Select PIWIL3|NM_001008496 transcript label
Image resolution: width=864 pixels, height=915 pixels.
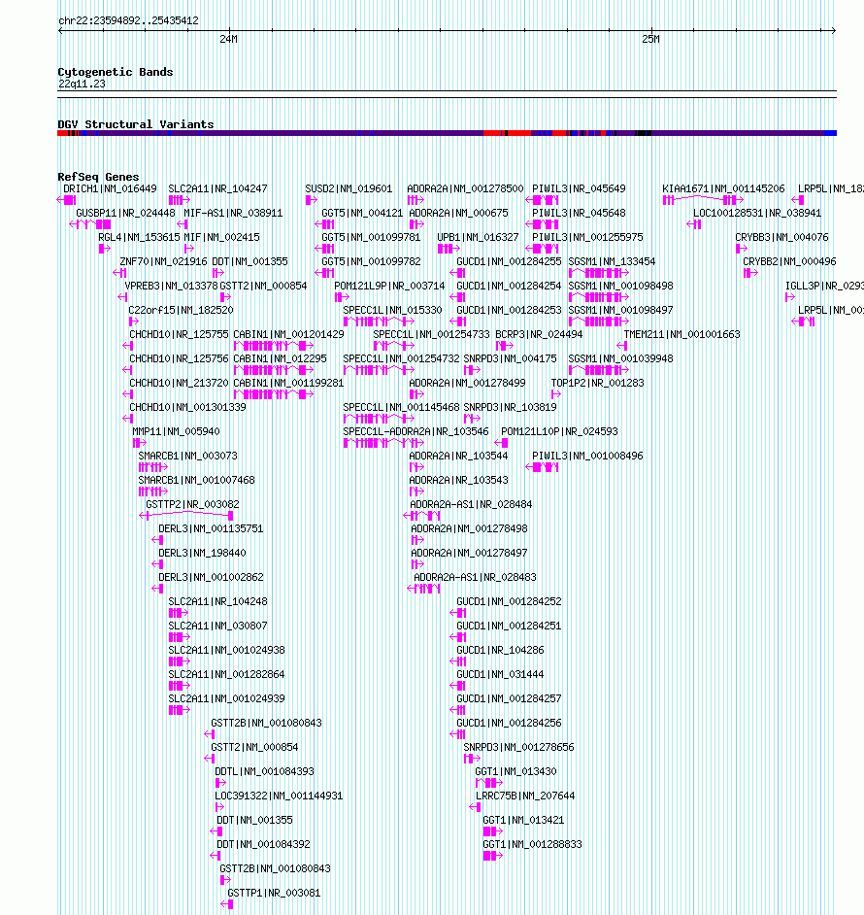(x=587, y=457)
